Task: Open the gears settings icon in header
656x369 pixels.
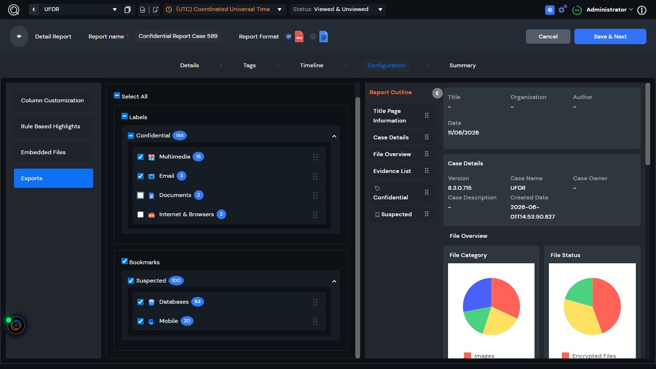Action: click(563, 9)
